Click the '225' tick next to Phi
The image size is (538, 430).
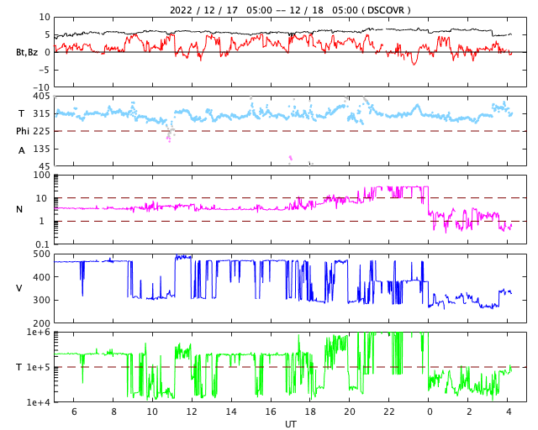tap(41, 131)
